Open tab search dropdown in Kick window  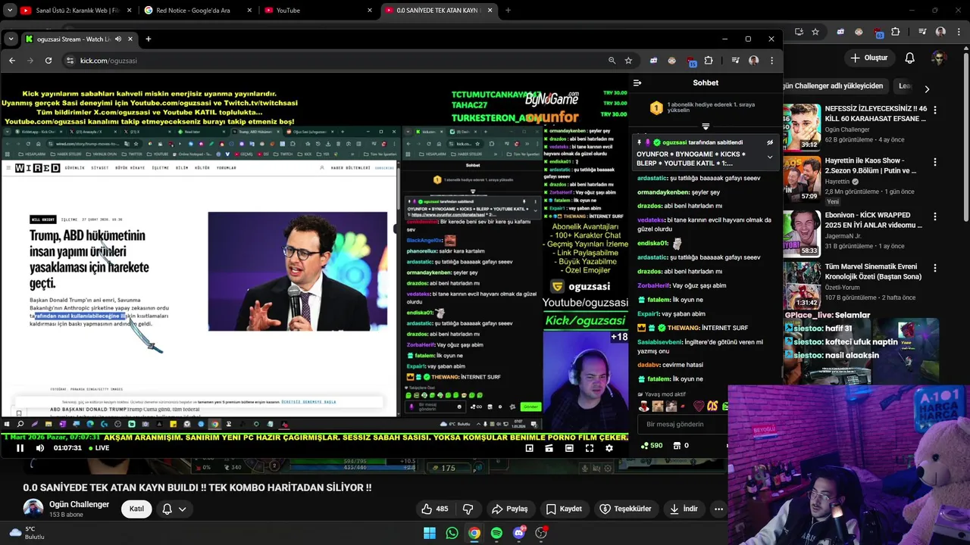[x=11, y=39]
